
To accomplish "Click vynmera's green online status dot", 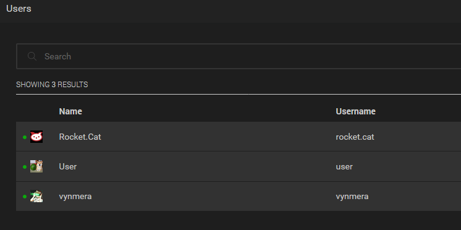I will click(25, 197).
